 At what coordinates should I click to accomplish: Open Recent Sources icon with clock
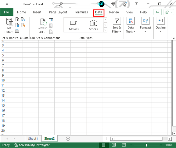[23, 20]
